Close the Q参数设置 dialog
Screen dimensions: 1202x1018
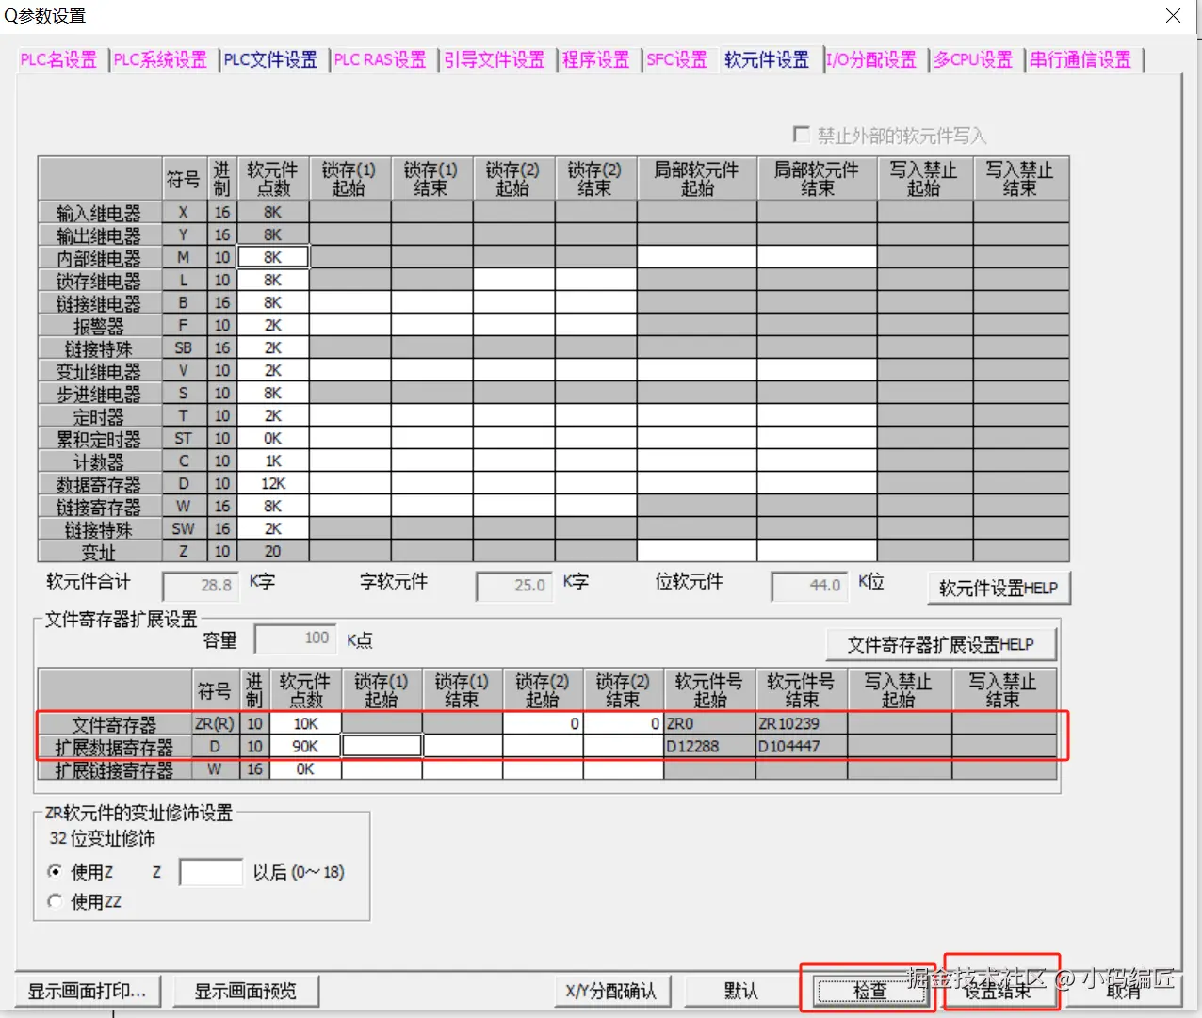[x=1173, y=16]
